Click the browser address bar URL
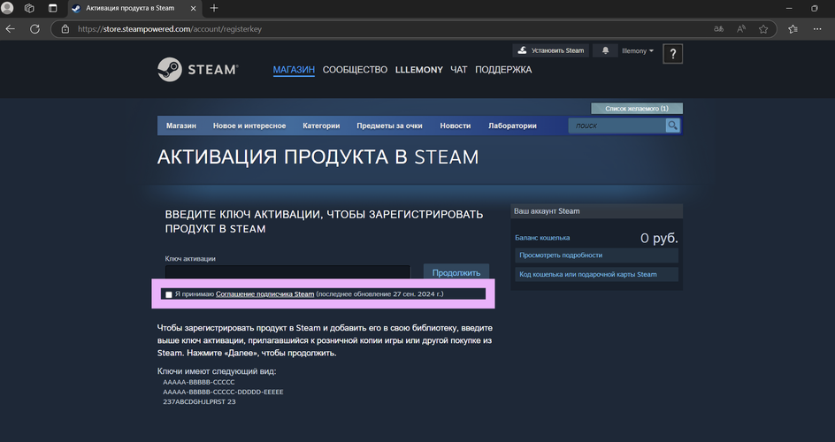835x442 pixels. pyautogui.click(x=169, y=29)
